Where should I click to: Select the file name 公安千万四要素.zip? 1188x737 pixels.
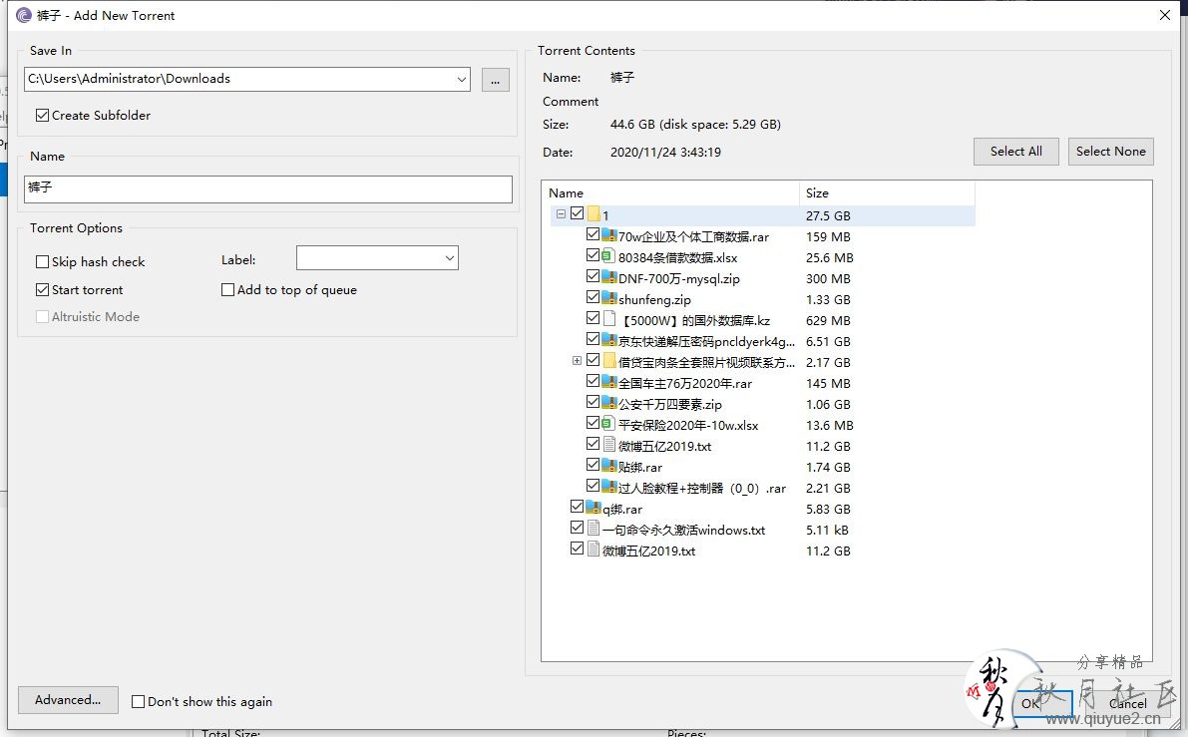click(x=670, y=405)
